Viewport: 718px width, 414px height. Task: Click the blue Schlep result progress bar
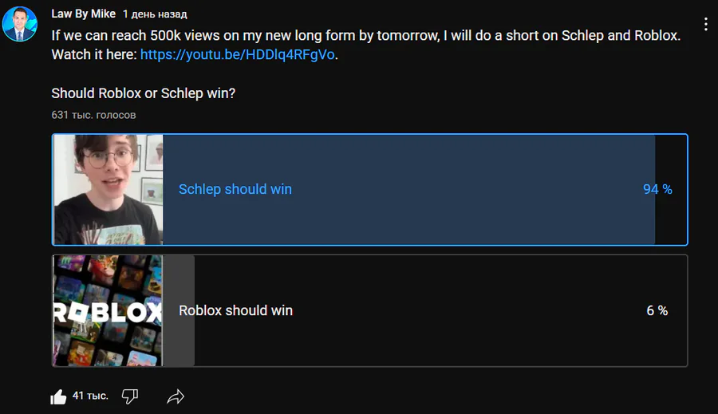[x=409, y=190]
